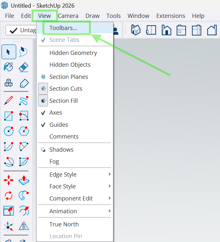
Task: Select the Tag tool
Action: pyautogui.click(x=24, y=83)
